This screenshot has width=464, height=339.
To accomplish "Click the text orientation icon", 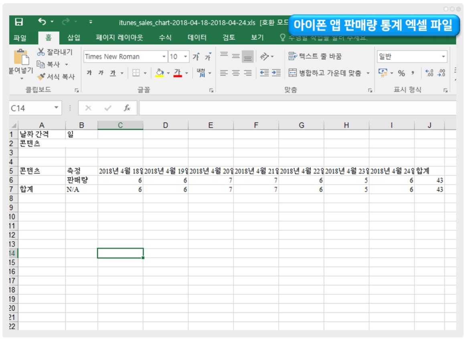I will point(264,56).
